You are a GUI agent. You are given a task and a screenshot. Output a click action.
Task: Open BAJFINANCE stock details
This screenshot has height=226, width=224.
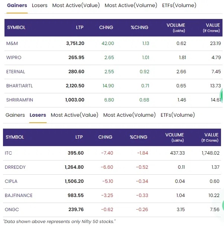(x=19, y=196)
